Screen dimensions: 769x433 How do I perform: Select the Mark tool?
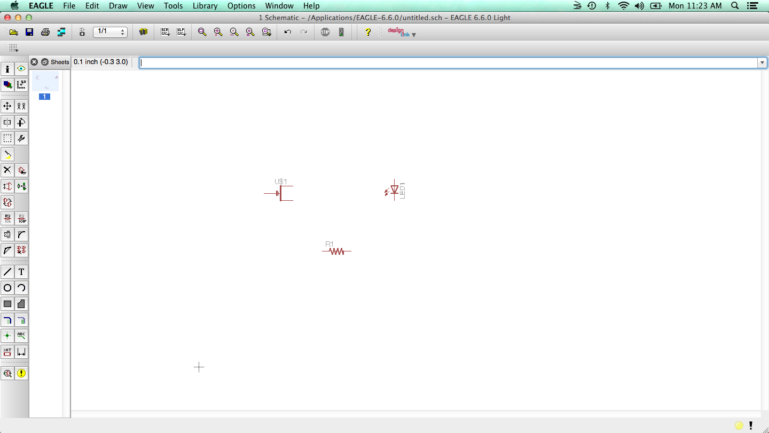pos(21,84)
